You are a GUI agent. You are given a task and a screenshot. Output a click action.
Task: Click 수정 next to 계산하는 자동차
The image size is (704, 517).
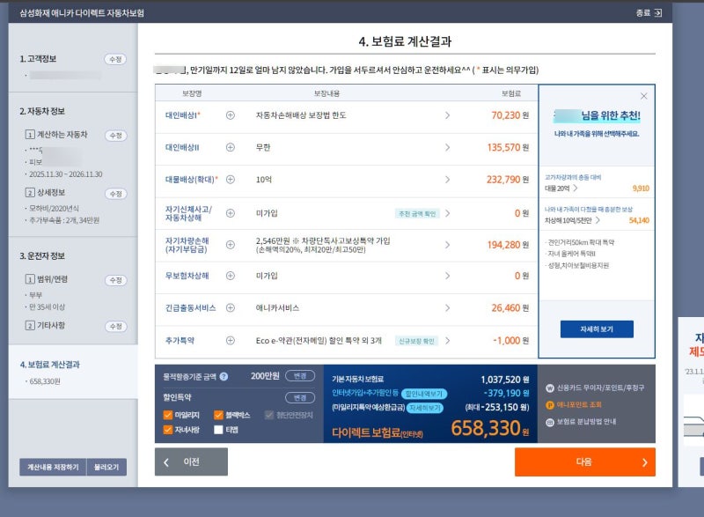pos(116,136)
